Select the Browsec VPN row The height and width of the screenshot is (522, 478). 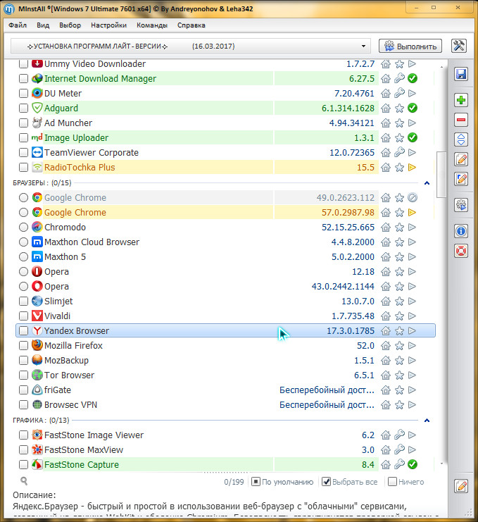click(x=225, y=405)
